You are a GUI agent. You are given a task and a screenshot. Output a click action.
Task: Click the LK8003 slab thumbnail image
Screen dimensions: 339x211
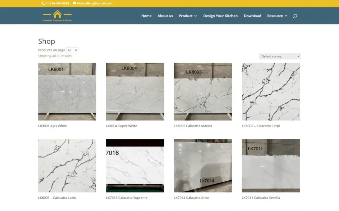point(203,92)
